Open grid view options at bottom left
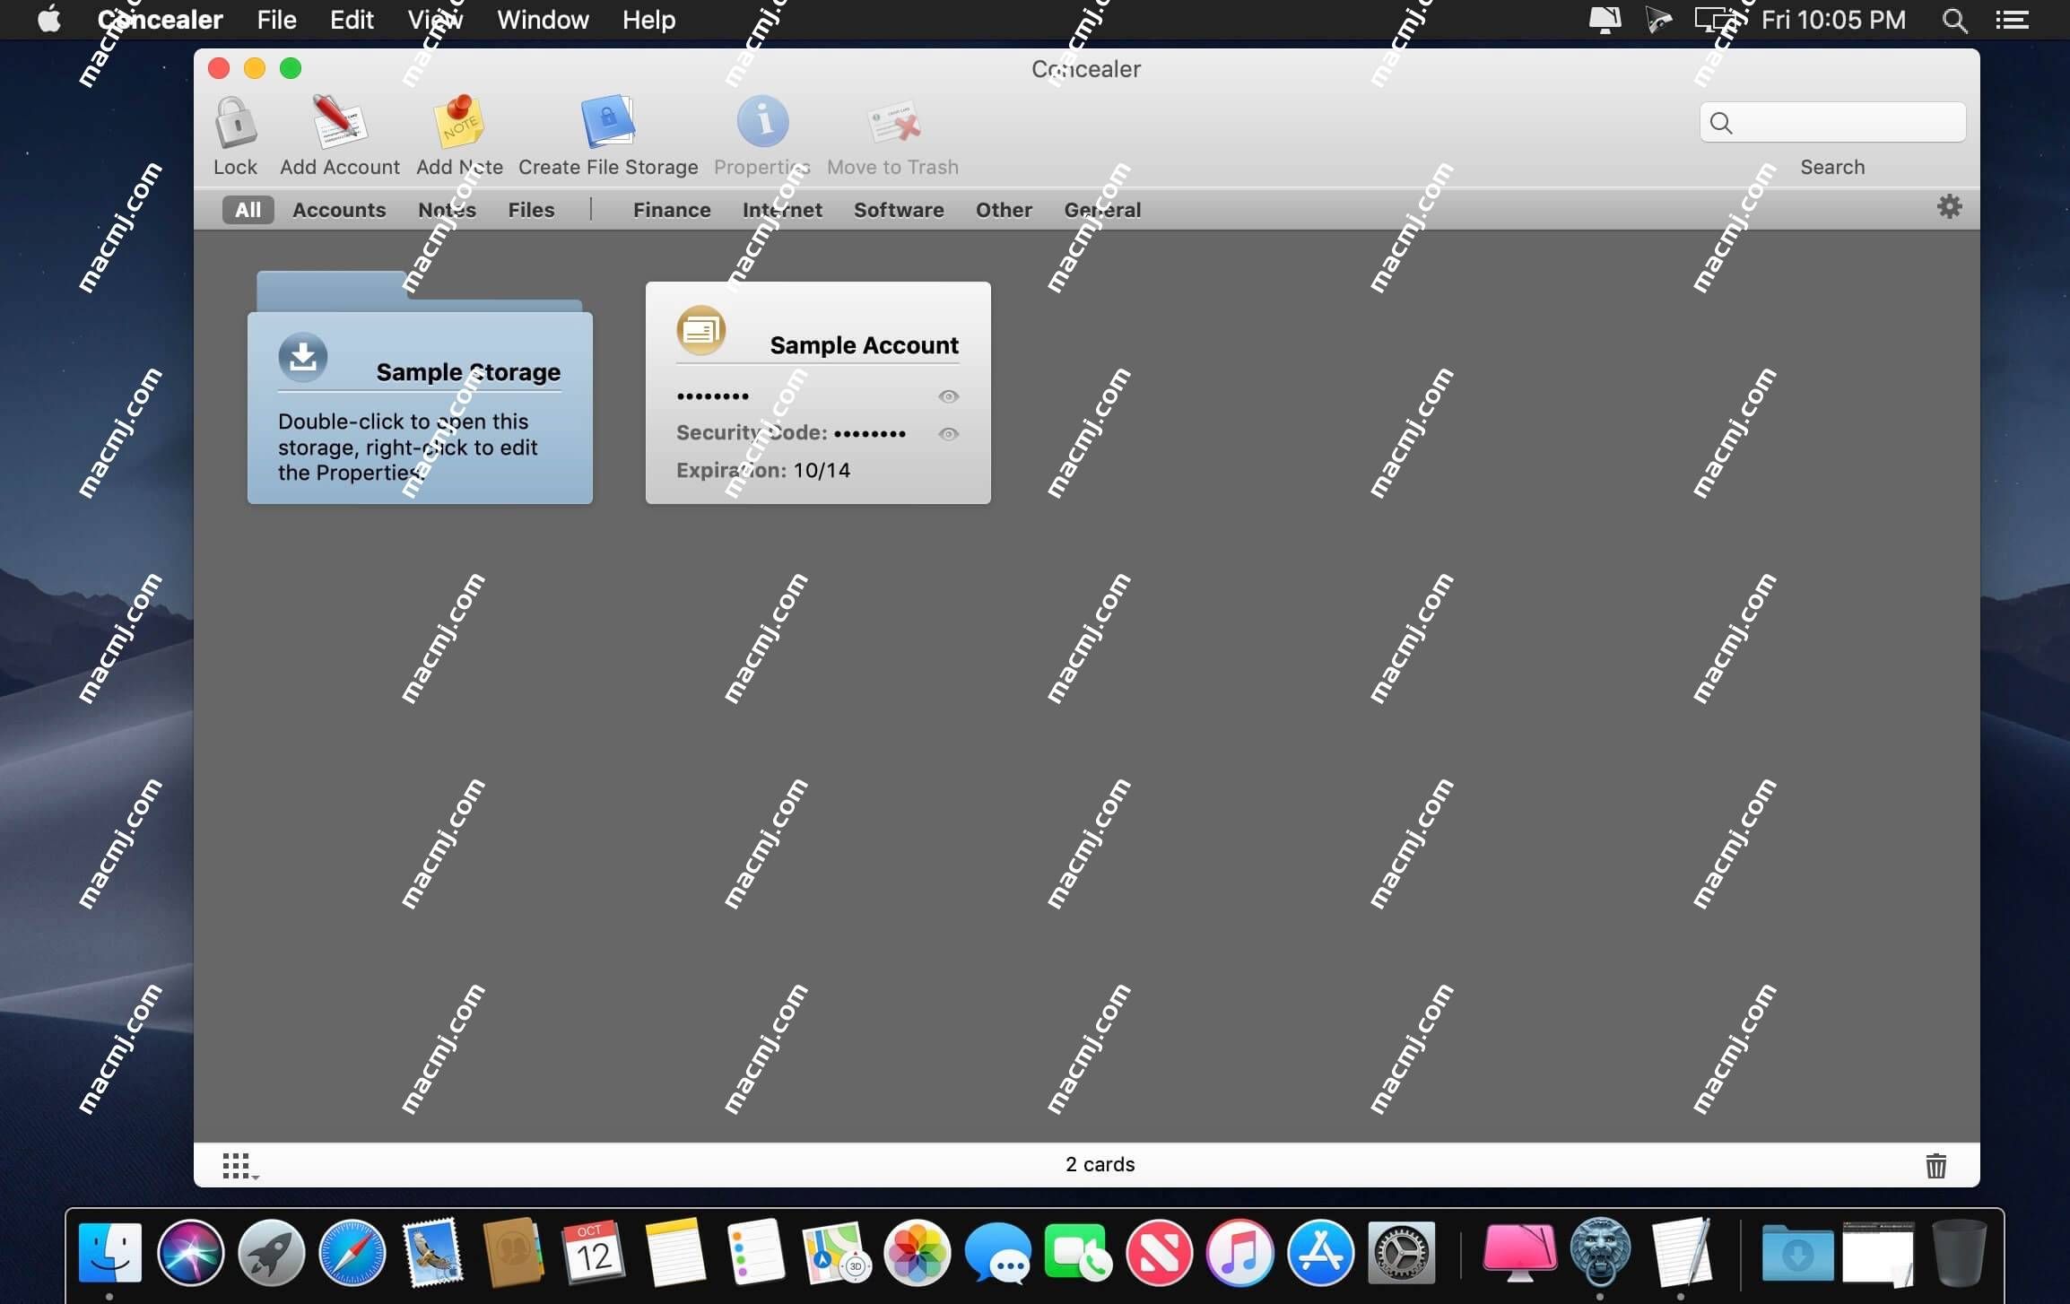2070x1304 pixels. pyautogui.click(x=239, y=1166)
